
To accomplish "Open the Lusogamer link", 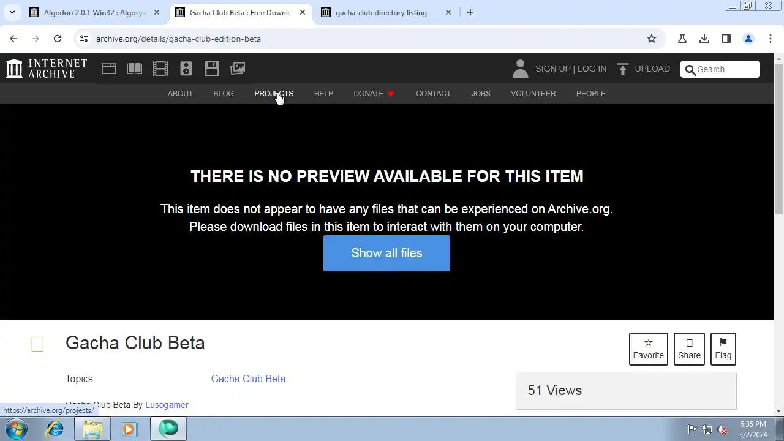I will pos(167,405).
